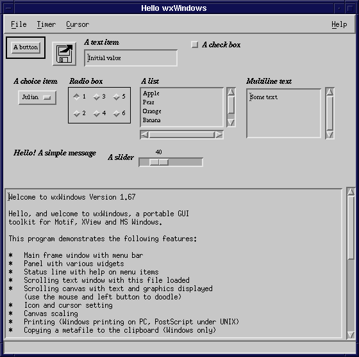Open the window menu in title bar
Image resolution: width=359 pixels, height=357 pixels.
tap(8, 8)
